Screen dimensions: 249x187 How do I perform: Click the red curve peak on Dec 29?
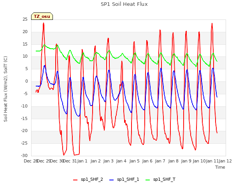tap(44, 23)
